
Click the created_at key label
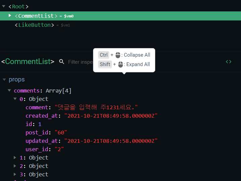42,116
